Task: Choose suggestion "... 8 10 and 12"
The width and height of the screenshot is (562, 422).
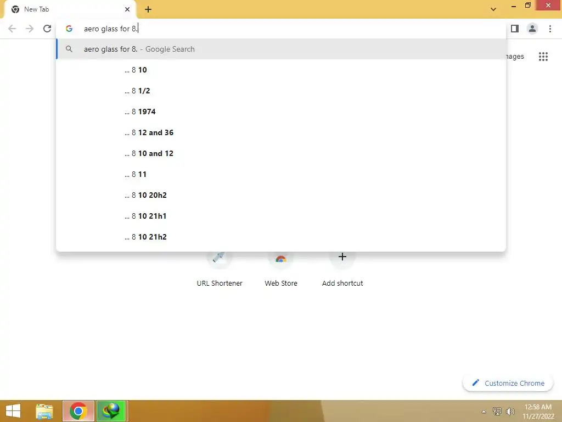Action: point(281,153)
